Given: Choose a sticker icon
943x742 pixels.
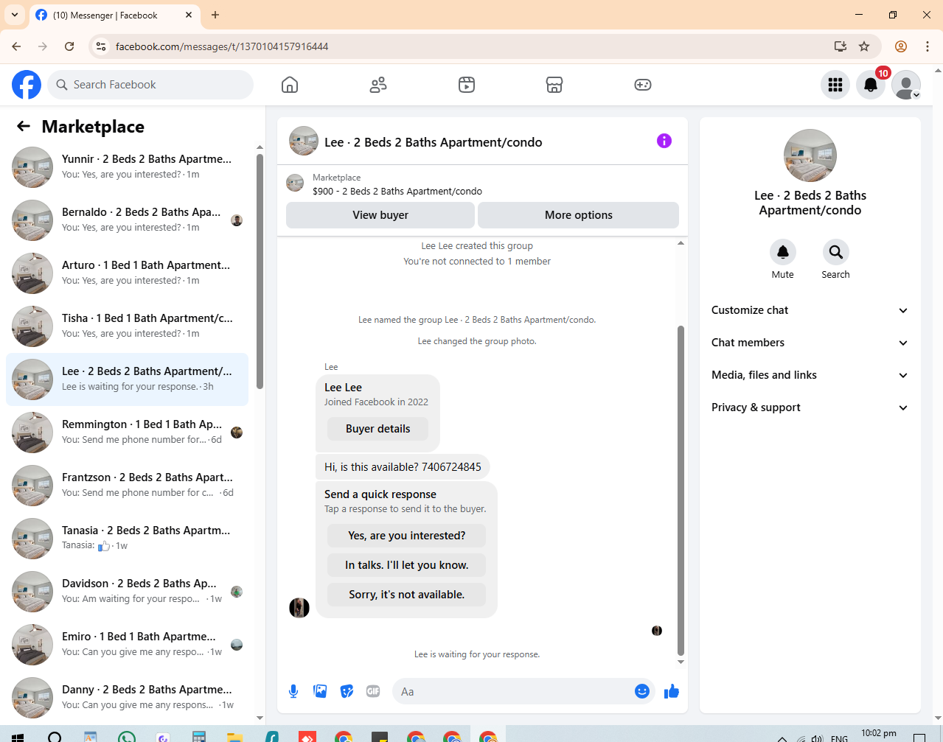Looking at the screenshot, I should (x=347, y=691).
